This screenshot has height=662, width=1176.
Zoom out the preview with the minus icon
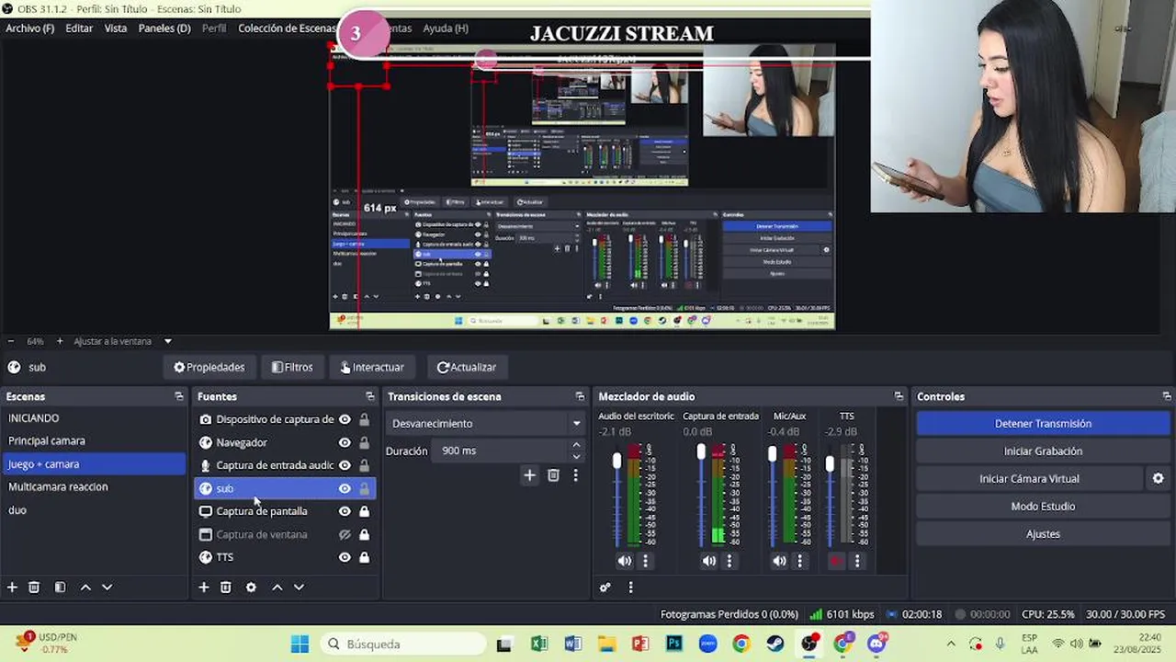11,341
